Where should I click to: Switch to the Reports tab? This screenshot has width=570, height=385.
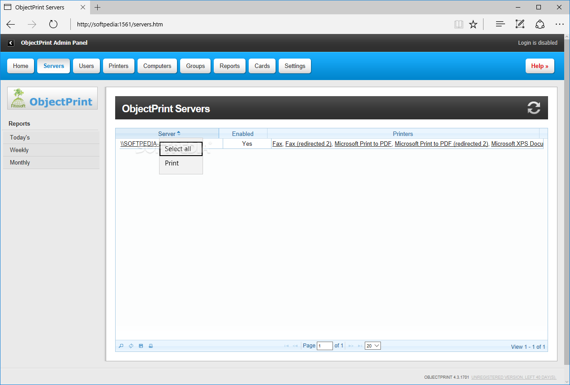click(x=230, y=66)
